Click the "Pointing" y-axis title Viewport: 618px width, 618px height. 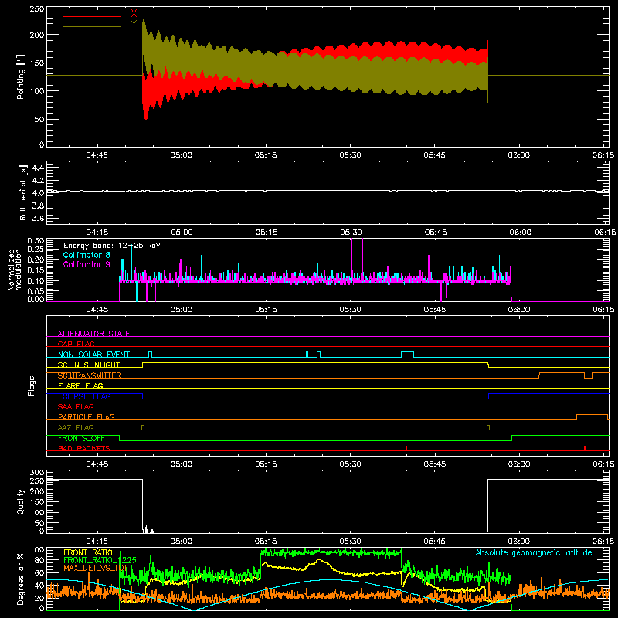click(20, 76)
